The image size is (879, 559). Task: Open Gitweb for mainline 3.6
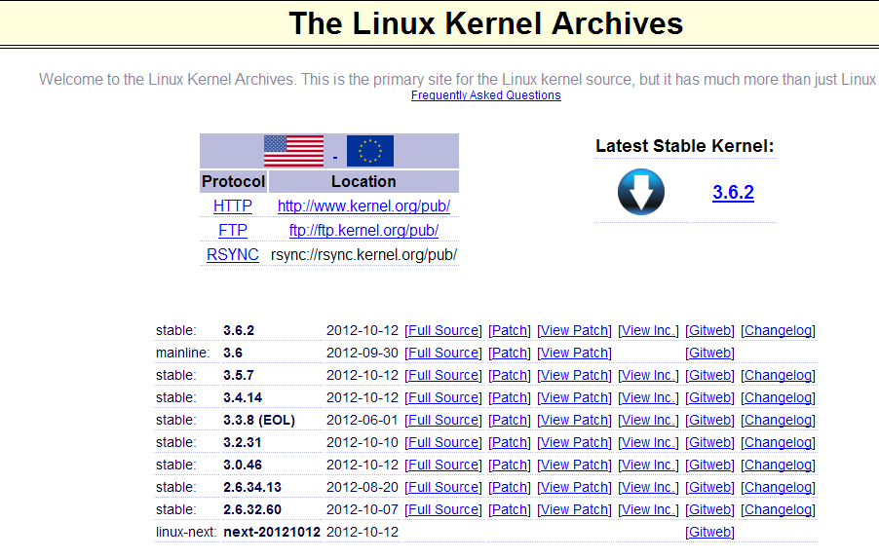[x=709, y=353]
